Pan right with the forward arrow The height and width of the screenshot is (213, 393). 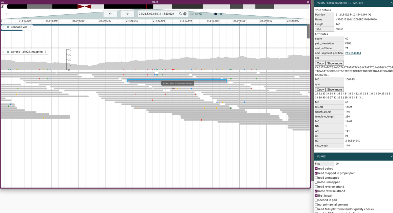[127, 14]
